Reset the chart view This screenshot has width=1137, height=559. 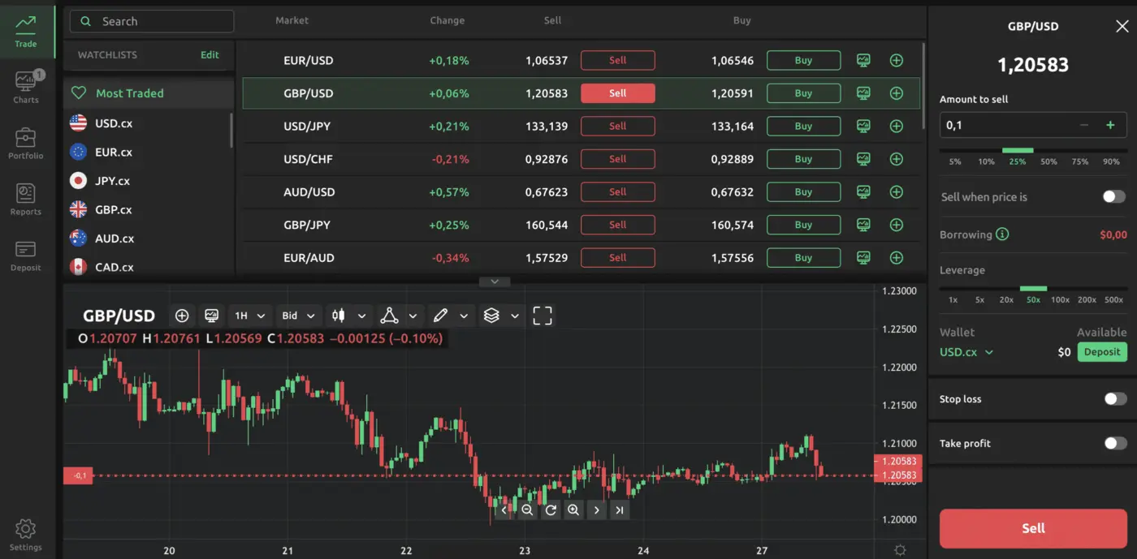pos(551,510)
